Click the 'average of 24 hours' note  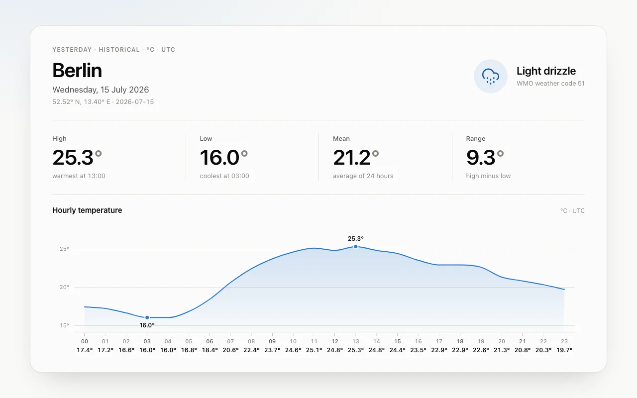[x=363, y=176]
